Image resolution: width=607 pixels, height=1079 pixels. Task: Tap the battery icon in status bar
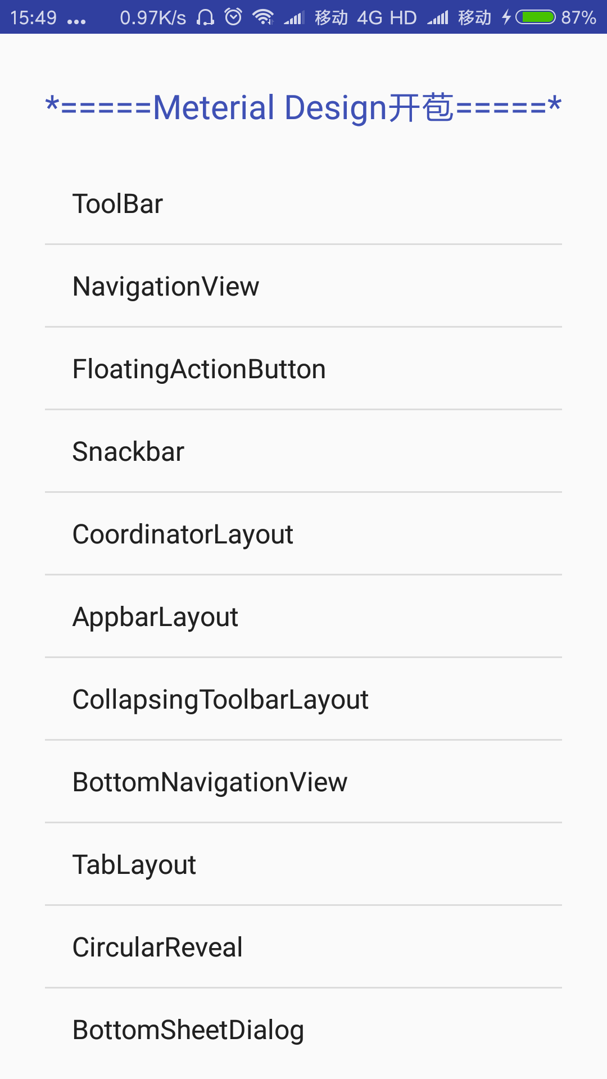(x=536, y=17)
